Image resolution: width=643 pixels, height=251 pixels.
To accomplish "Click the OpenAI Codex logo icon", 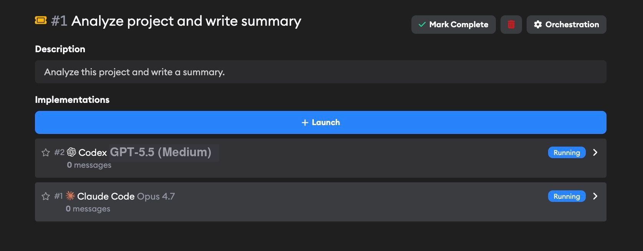I will pyautogui.click(x=71, y=152).
